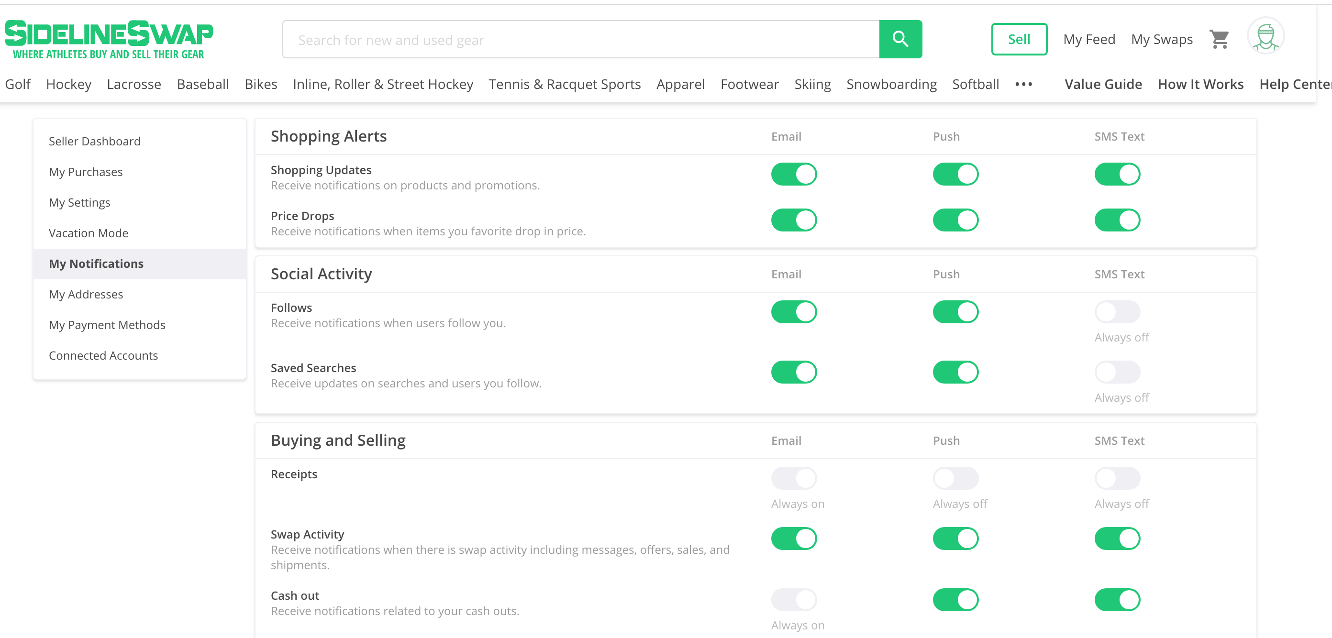Image resolution: width=1332 pixels, height=638 pixels.
Task: Click the Receipts push always-off toggle
Action: 955,478
